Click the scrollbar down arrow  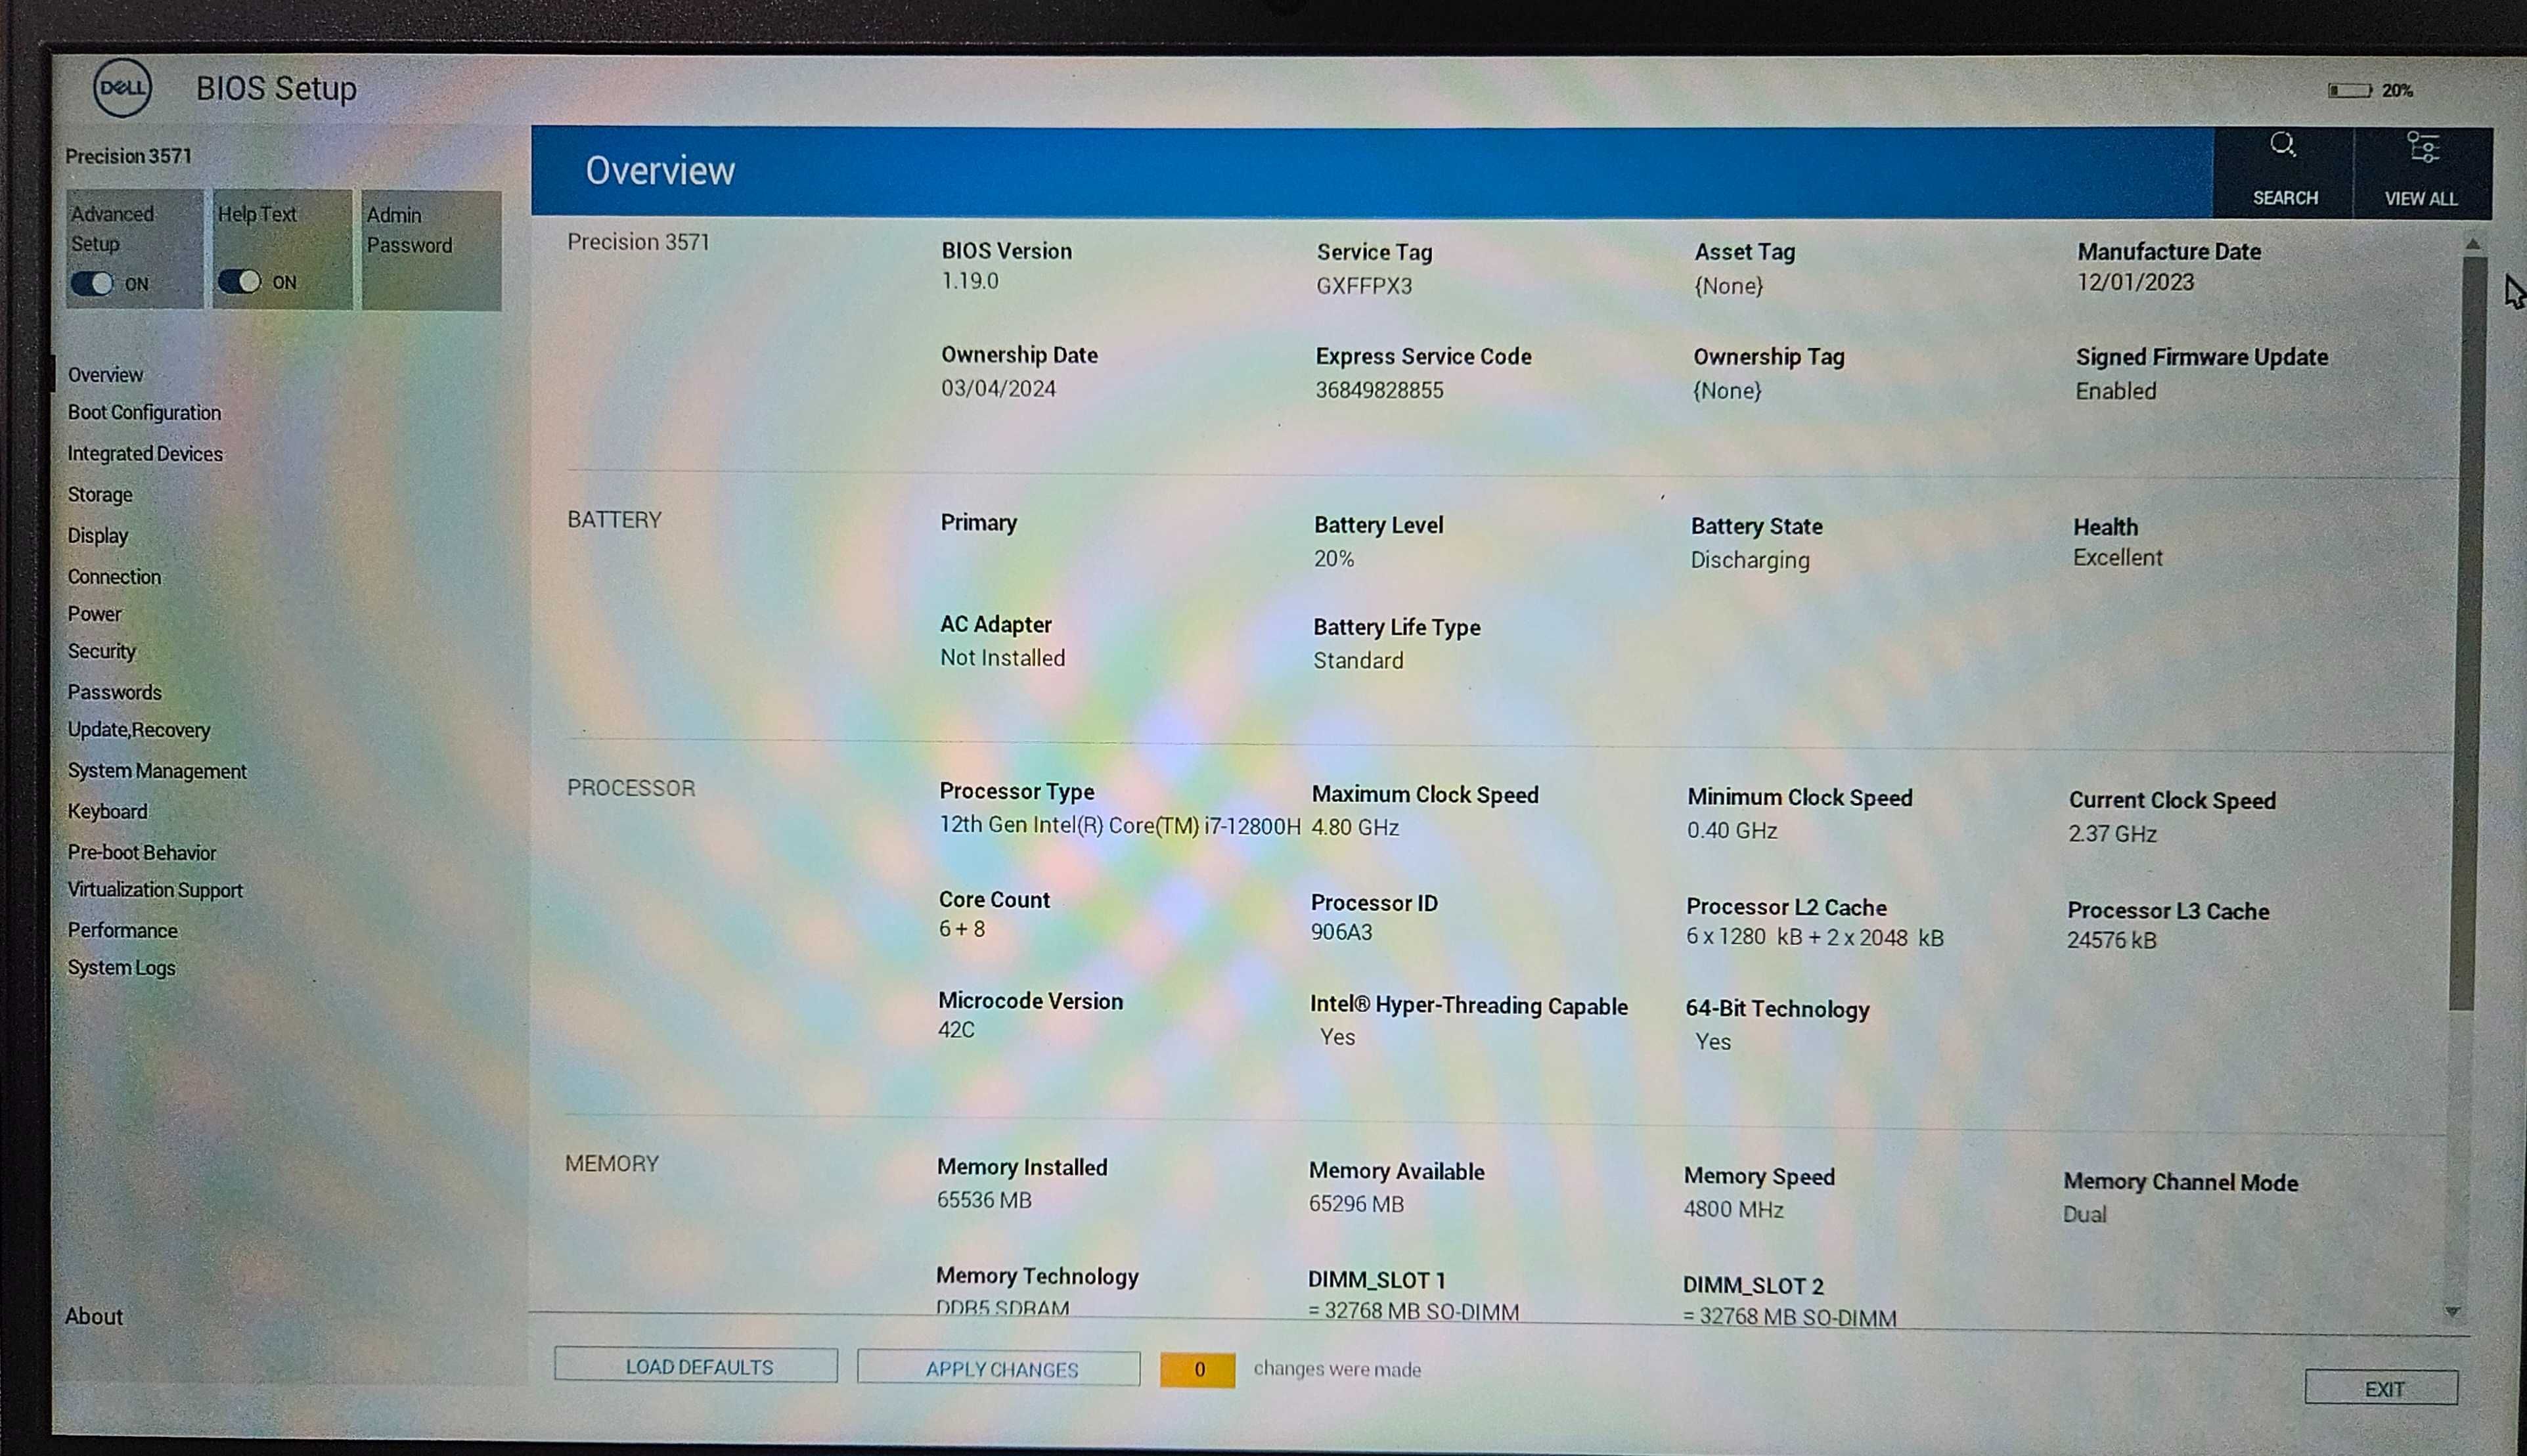2452,1311
